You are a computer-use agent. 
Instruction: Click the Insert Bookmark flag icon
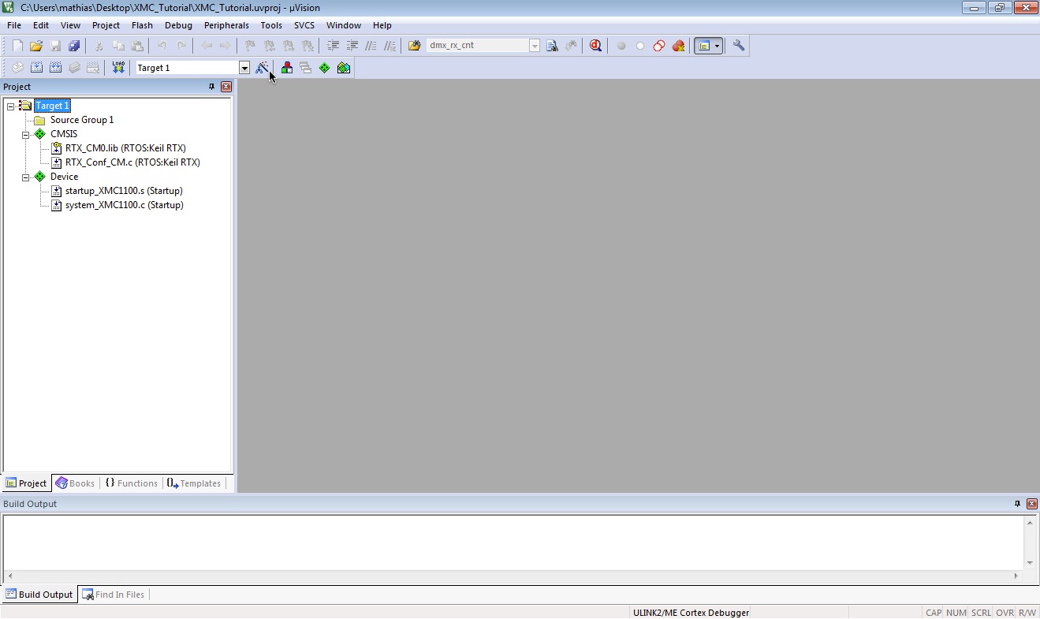click(x=251, y=46)
